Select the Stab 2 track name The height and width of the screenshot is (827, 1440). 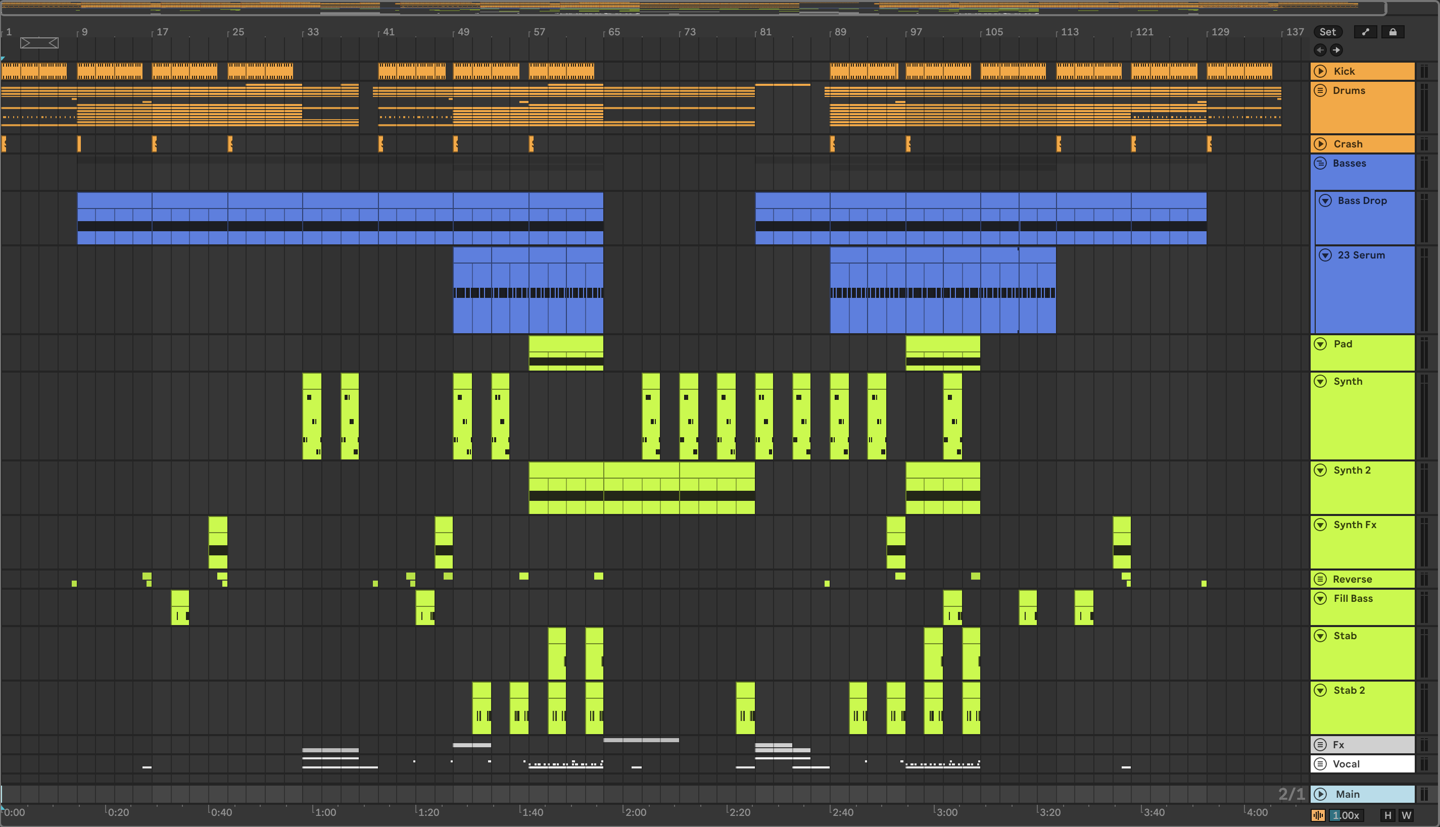point(1349,690)
